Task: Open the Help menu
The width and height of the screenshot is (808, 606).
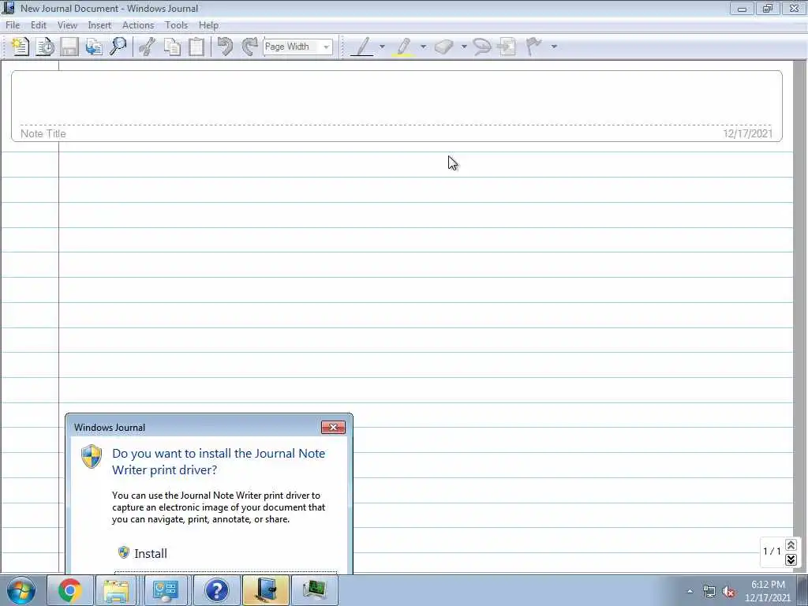Action: click(208, 24)
